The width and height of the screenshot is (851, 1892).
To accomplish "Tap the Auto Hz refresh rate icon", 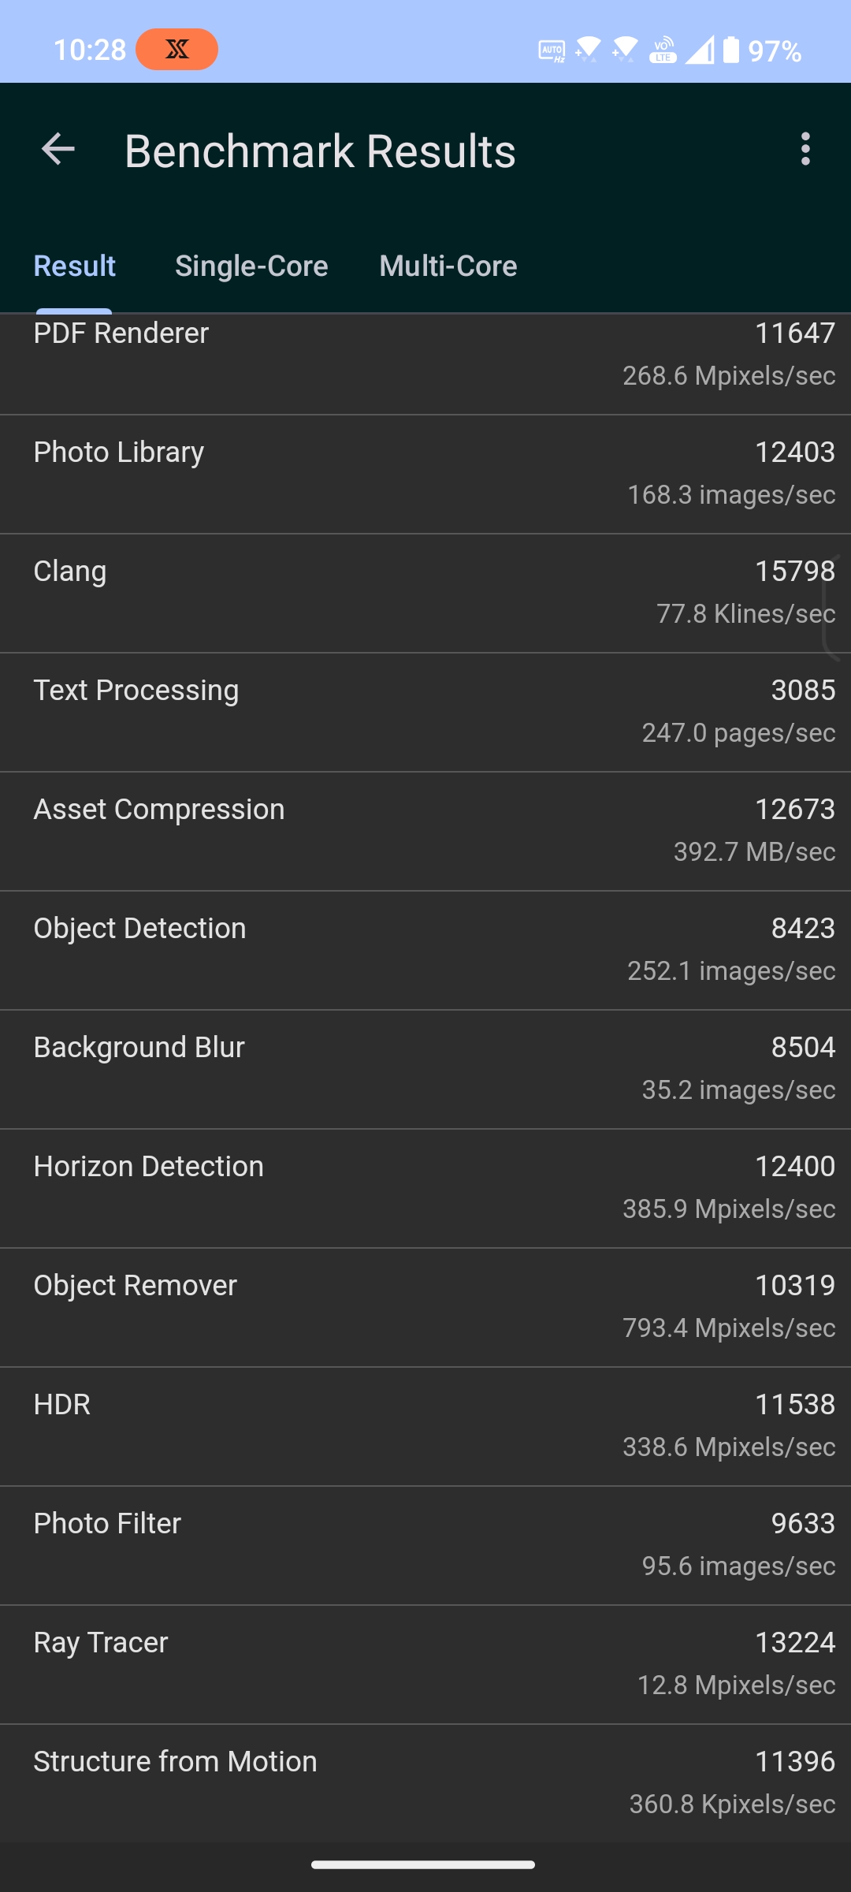I will tap(552, 51).
